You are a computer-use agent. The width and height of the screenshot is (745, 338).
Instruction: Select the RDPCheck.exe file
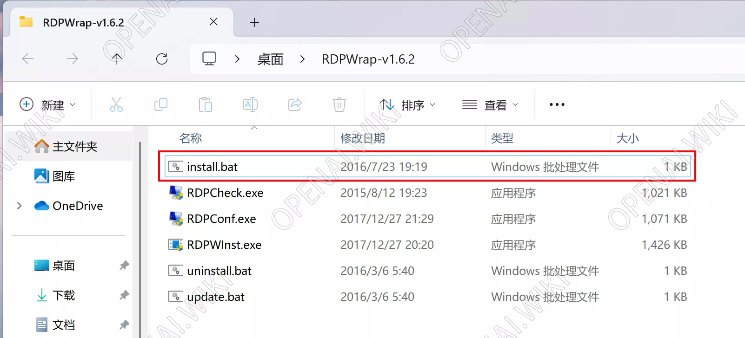427,193
